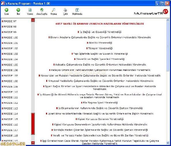Close the İş Kanunu Programı window
Viewport: 171px width, 146px height.
coord(167,3)
